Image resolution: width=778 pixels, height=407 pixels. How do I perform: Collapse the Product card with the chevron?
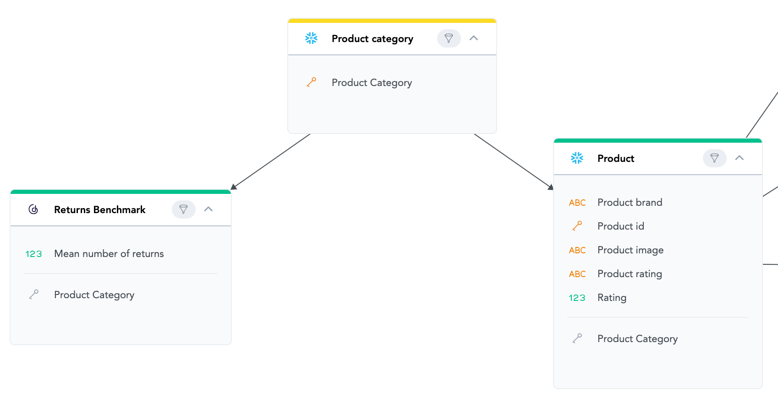740,158
